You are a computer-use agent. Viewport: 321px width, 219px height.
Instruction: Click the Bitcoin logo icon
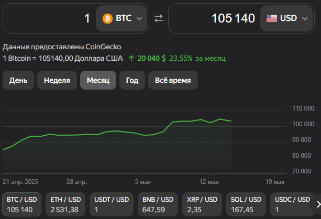tap(107, 19)
